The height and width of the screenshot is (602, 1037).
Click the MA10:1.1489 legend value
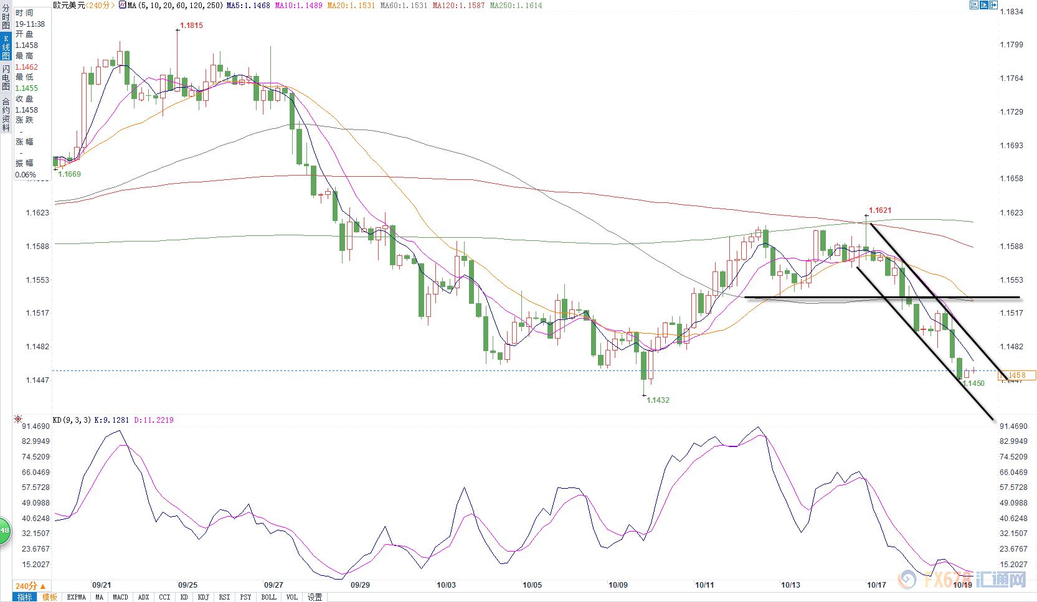coord(298,5)
